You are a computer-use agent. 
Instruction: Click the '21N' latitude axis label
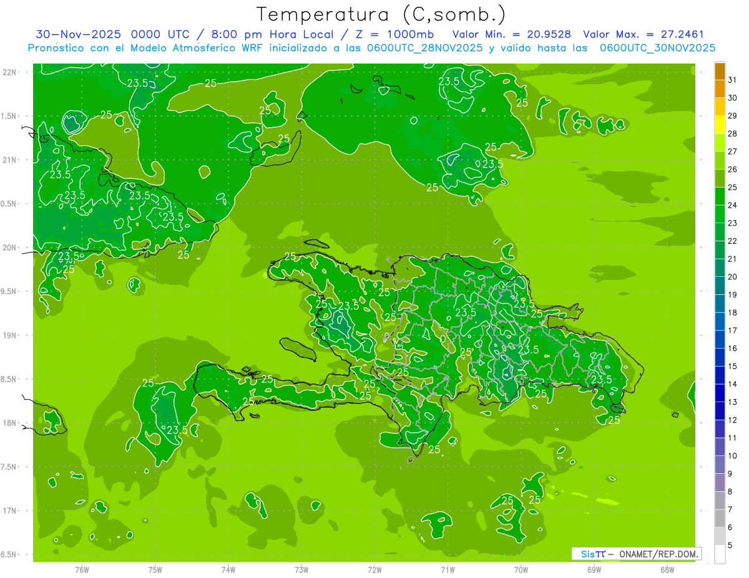pos(9,160)
